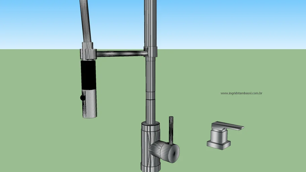This screenshot has width=306, height=172.
Task: Click the round ribbed end cap of the handle
Action: tap(173, 152)
